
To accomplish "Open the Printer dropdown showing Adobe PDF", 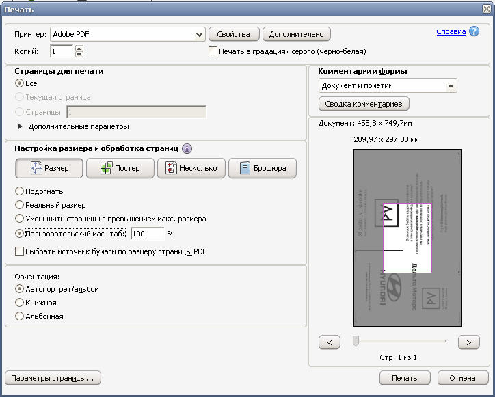I will [128, 34].
